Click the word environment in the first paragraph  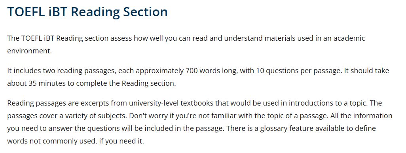29,51
